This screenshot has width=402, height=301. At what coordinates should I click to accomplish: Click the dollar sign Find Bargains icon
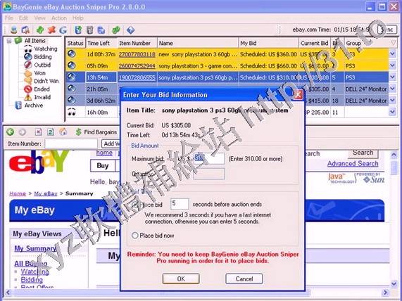pos(78,132)
